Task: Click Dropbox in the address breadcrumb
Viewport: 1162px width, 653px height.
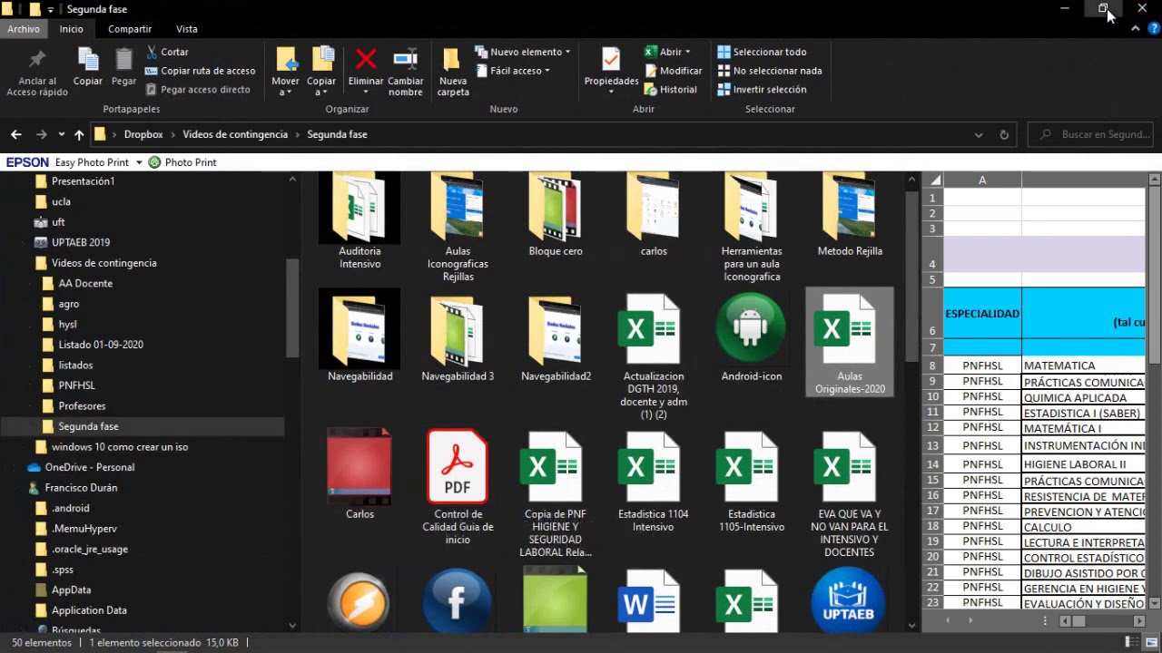Action: click(x=143, y=134)
